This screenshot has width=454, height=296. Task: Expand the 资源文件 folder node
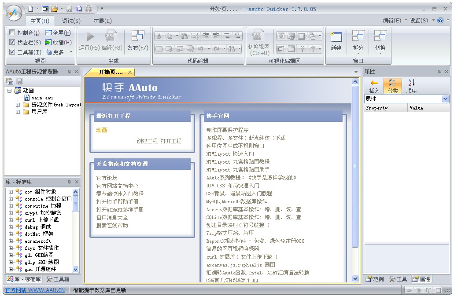pos(18,105)
